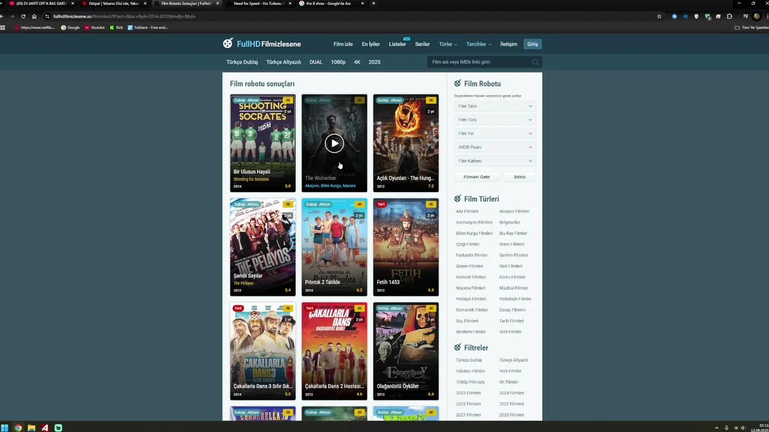Expand the Film Yılı dropdown
Screen dimensions: 769x432
point(494,133)
